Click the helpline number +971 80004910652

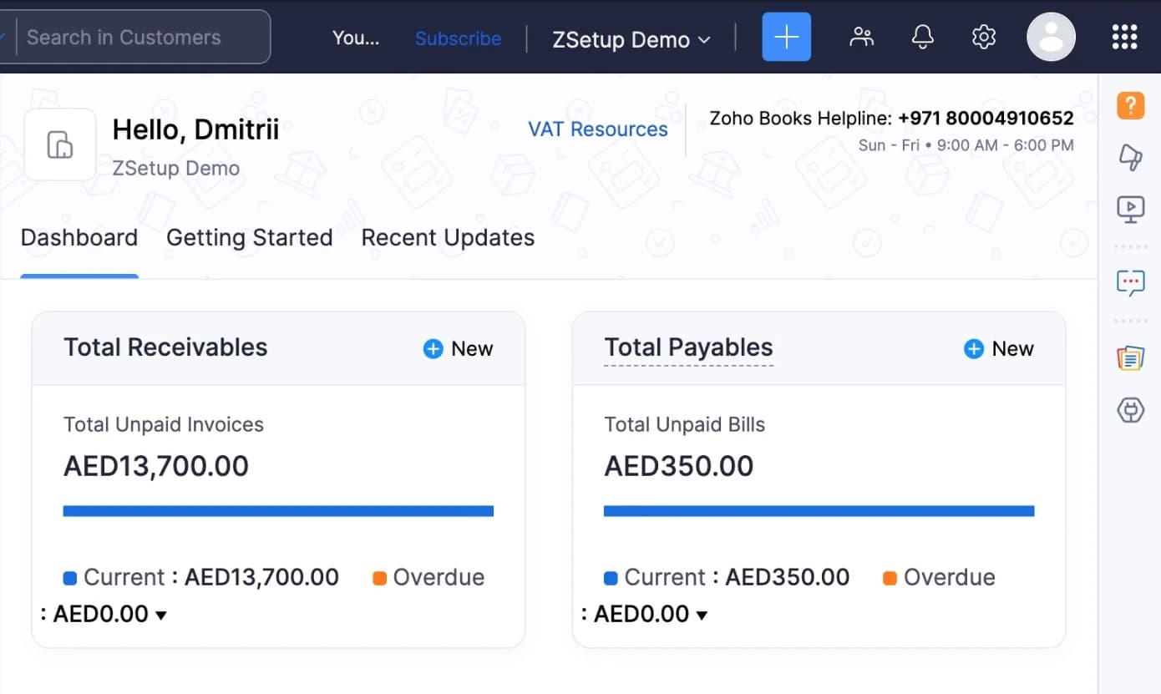pos(986,119)
